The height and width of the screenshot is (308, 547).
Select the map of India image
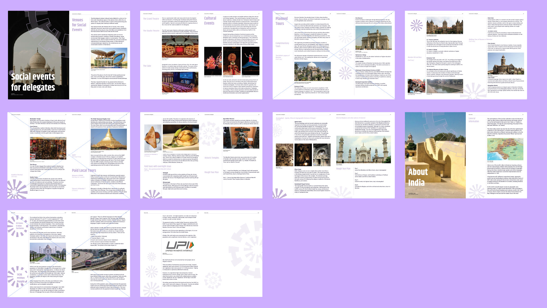click(x=505, y=149)
